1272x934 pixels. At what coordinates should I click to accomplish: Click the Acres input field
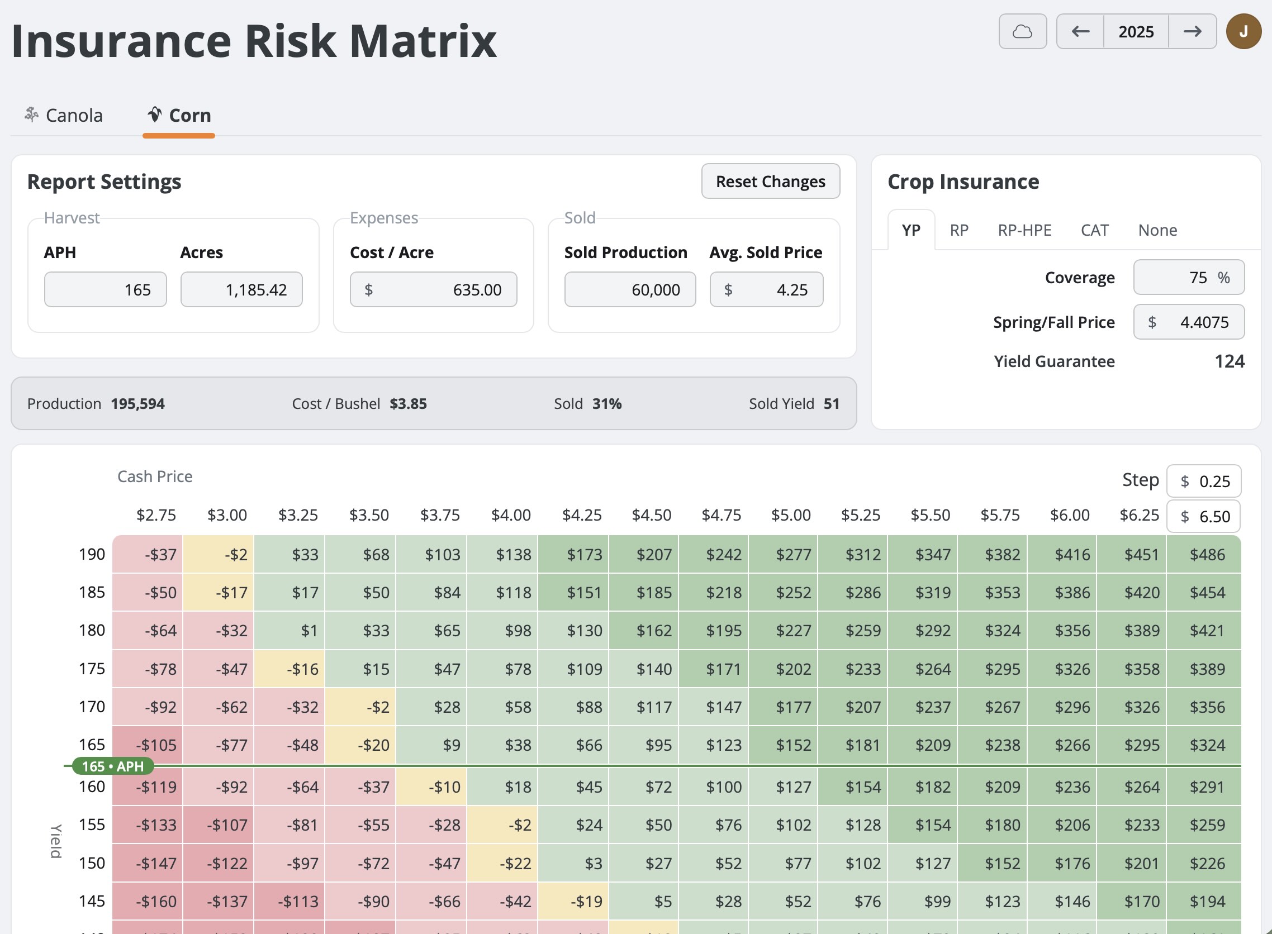241,289
